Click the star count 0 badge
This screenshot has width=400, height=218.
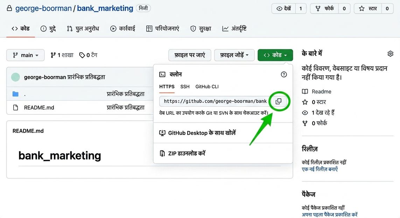[x=387, y=8]
